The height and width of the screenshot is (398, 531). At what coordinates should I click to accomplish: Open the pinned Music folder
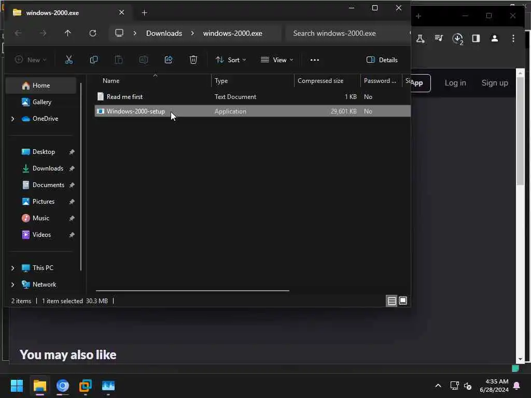click(x=41, y=218)
